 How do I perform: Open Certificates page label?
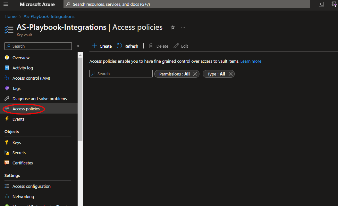point(23,163)
